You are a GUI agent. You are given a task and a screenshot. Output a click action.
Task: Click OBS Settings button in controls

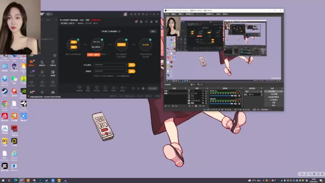[x=273, y=102]
